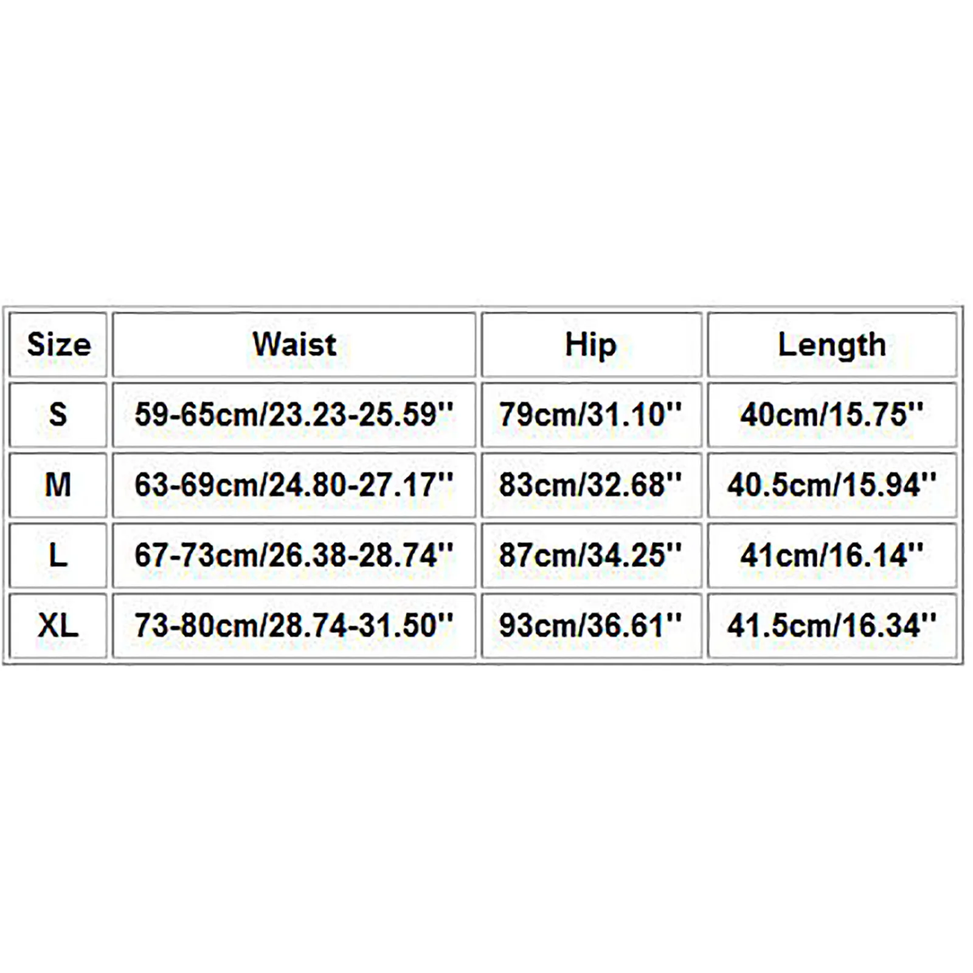Pick length value 40cm/15.75''
The image size is (973, 973).
(x=832, y=415)
